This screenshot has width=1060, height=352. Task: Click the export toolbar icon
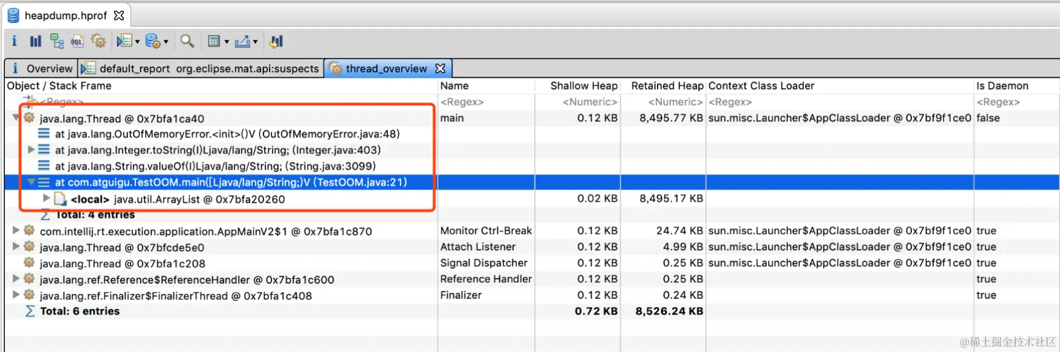(242, 41)
